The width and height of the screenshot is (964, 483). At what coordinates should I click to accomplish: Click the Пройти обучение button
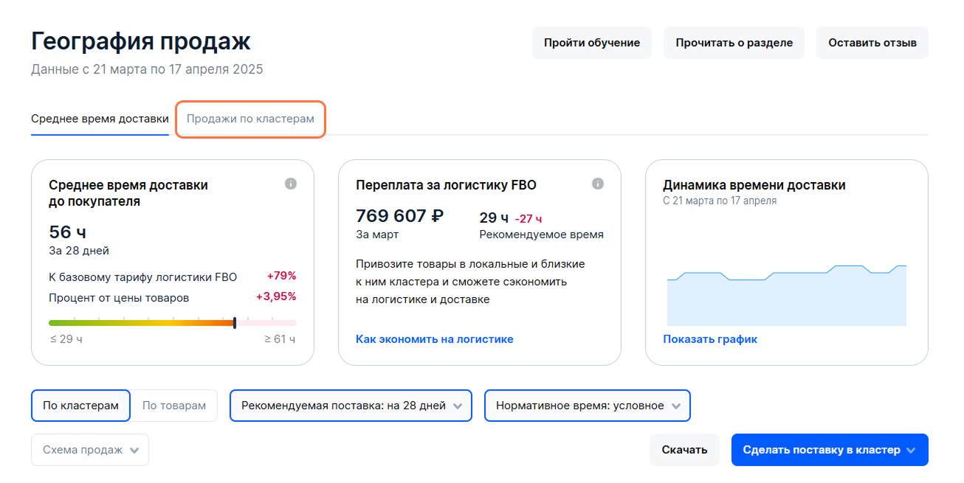coord(591,42)
